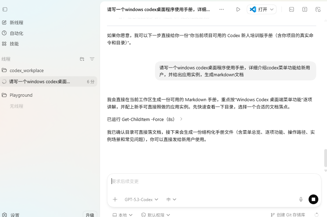The image size is (327, 217).
Task: Click the run play icon
Action: click(x=238, y=9)
